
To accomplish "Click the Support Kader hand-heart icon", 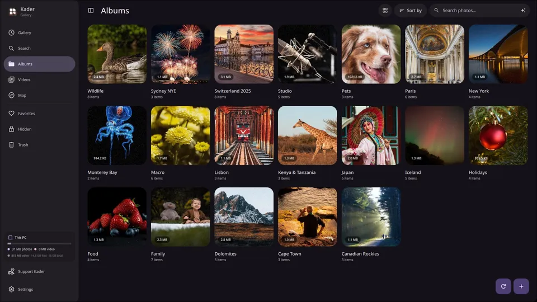I will pos(11,272).
